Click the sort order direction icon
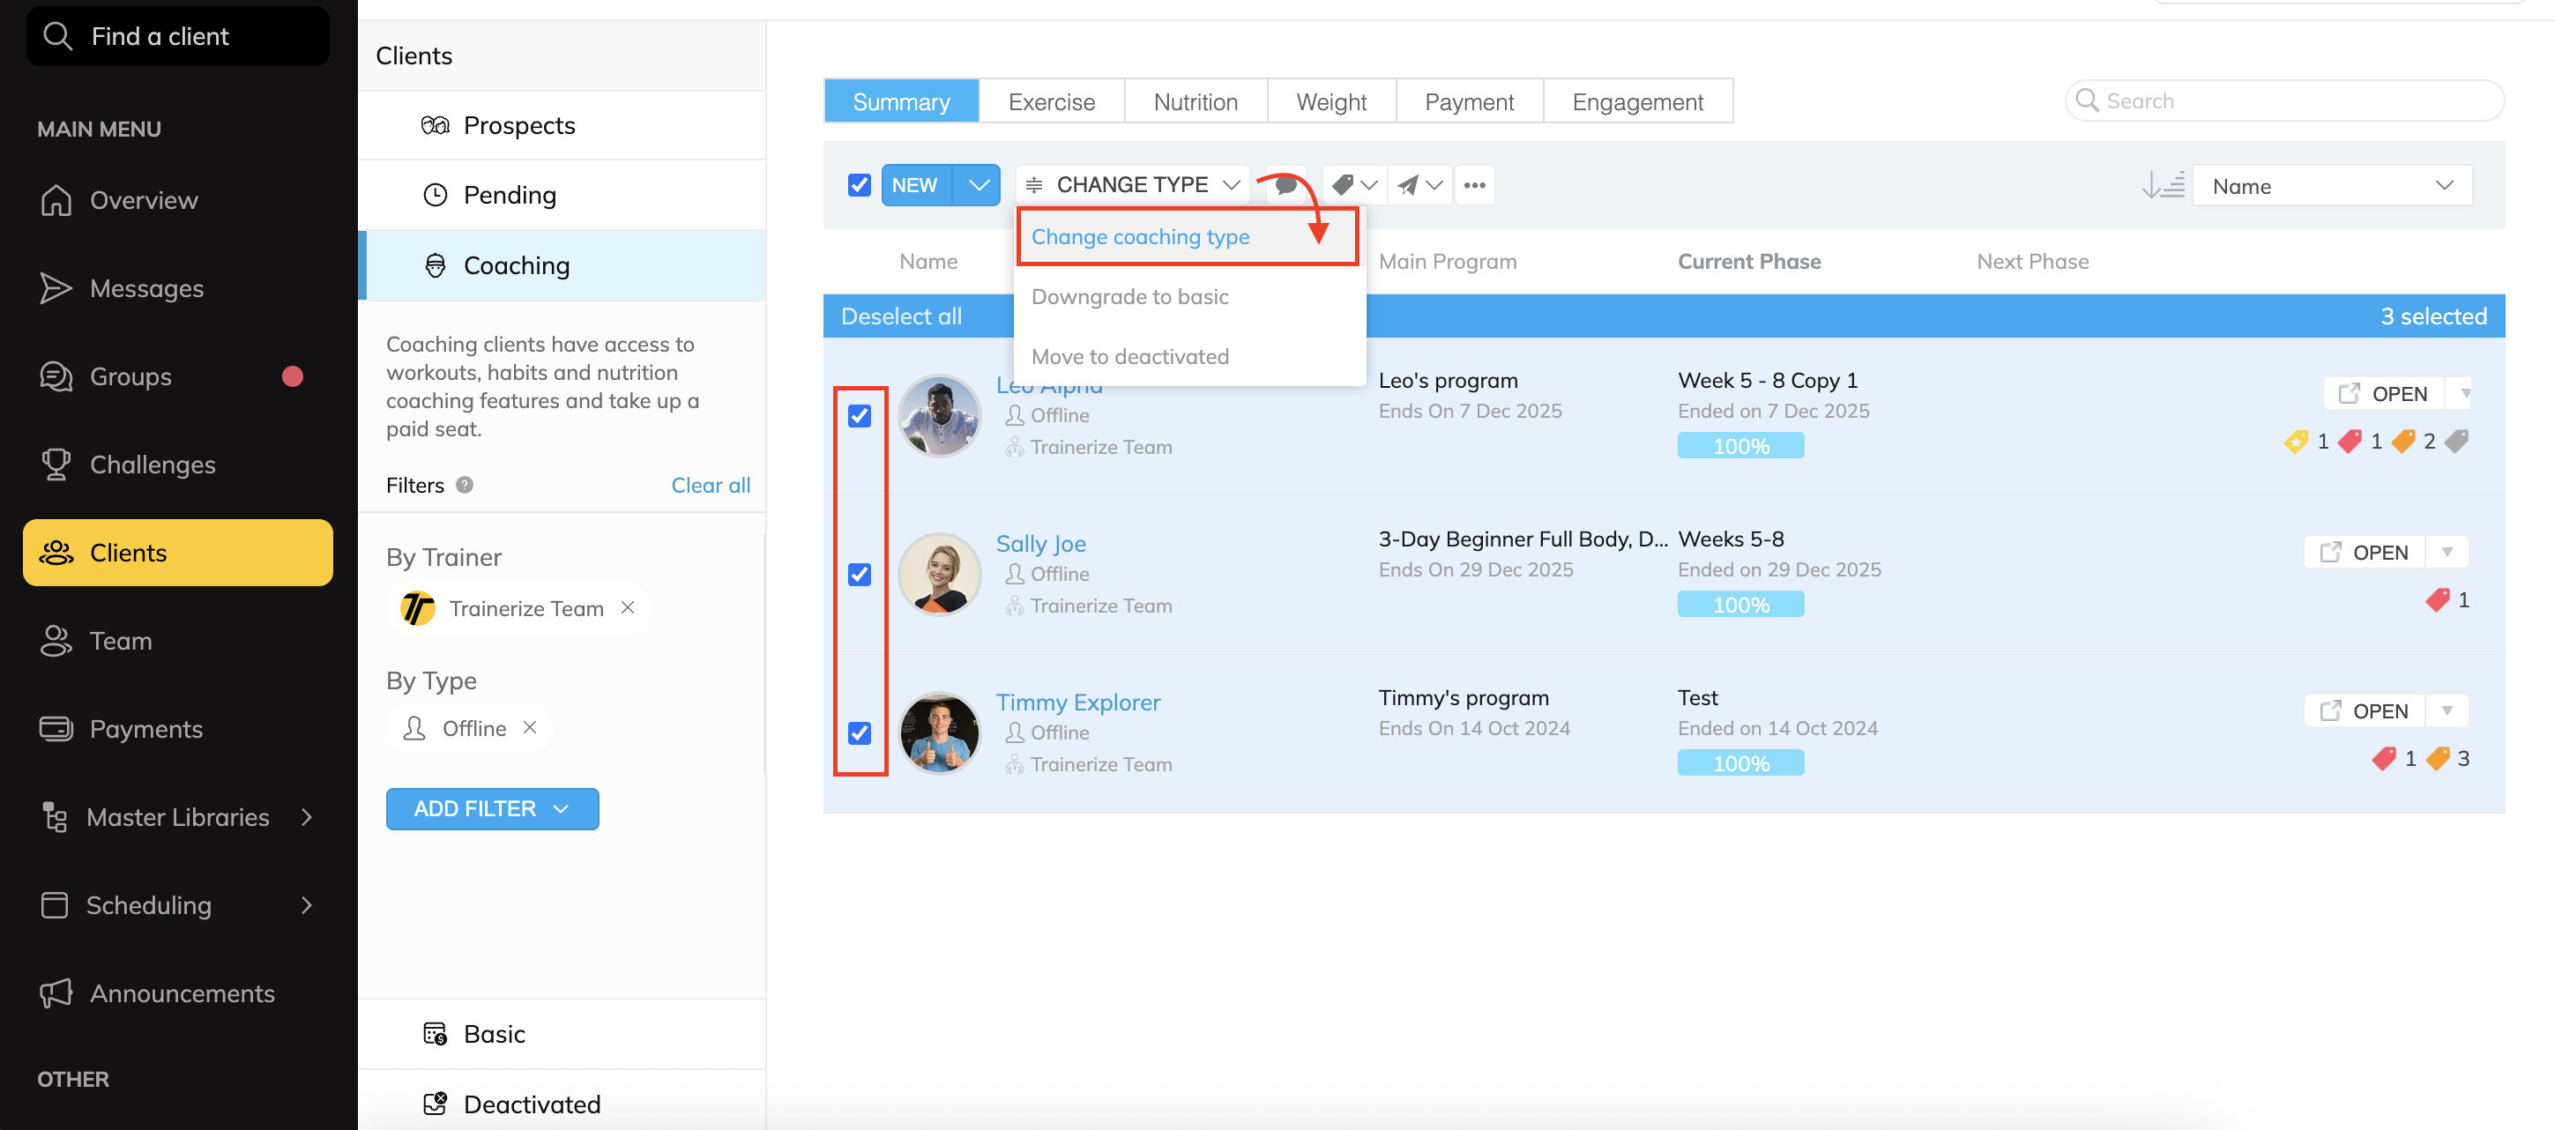This screenshot has width=2555, height=1130. point(2162,185)
